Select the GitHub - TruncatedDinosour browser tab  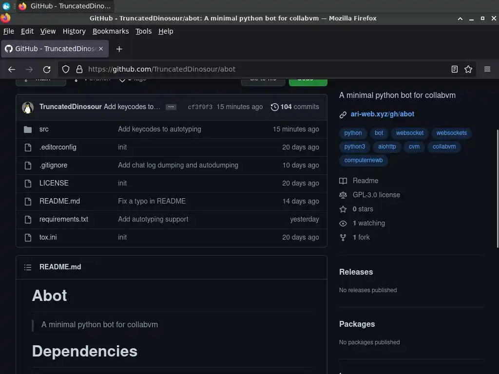(x=55, y=49)
